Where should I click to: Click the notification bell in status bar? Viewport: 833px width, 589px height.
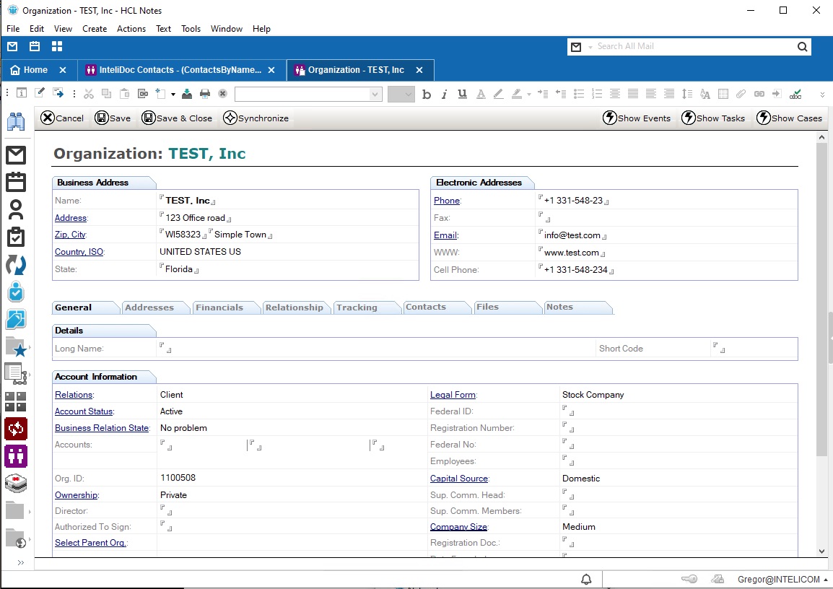click(586, 580)
